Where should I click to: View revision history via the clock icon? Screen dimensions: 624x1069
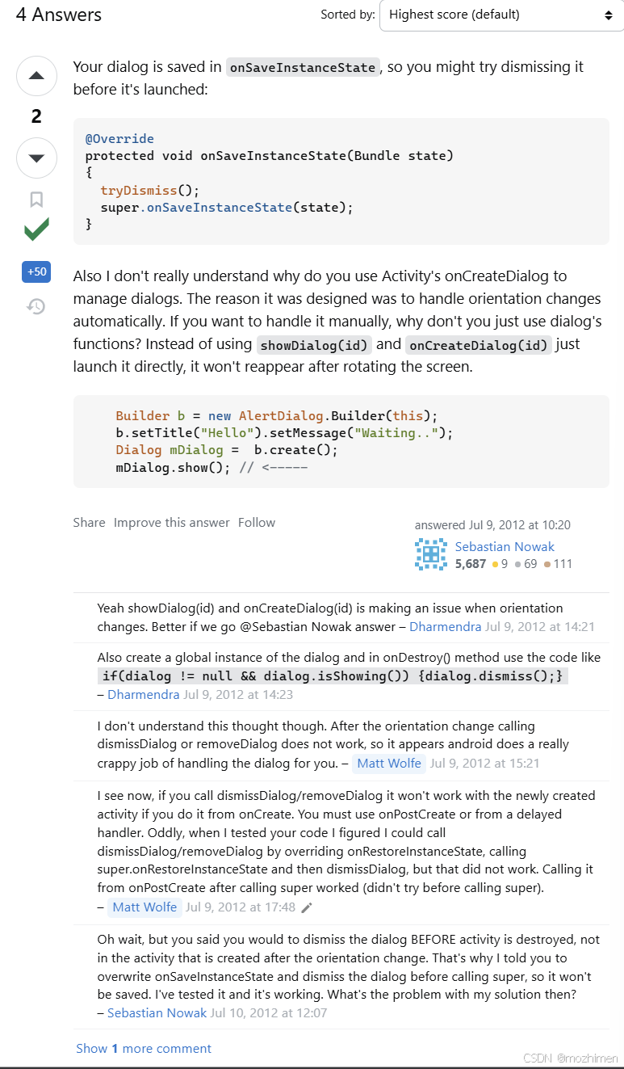pos(36,307)
